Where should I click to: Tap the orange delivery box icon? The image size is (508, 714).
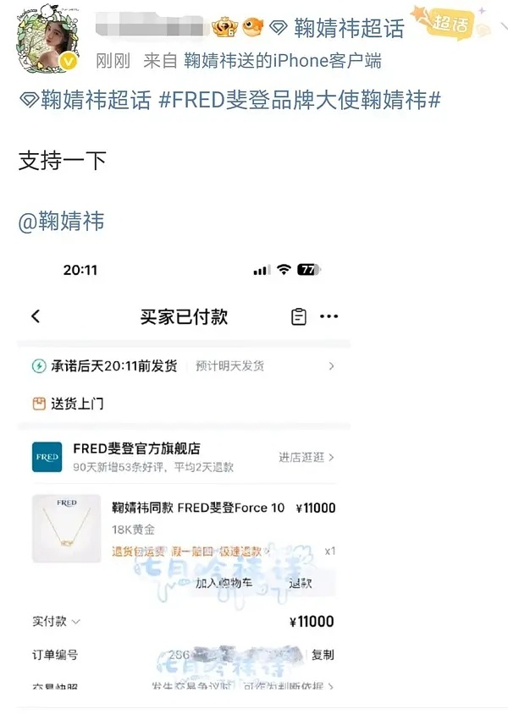coord(39,404)
